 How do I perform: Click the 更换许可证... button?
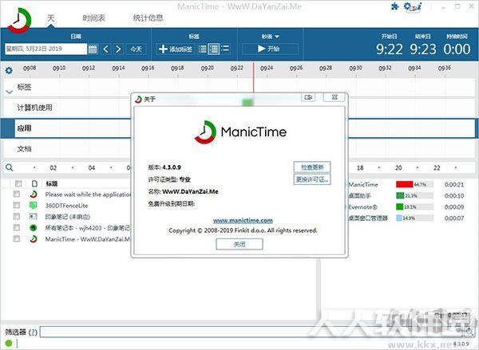[x=312, y=179]
